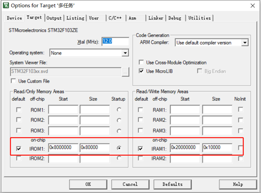Click the RAM2 Size field

(217, 120)
